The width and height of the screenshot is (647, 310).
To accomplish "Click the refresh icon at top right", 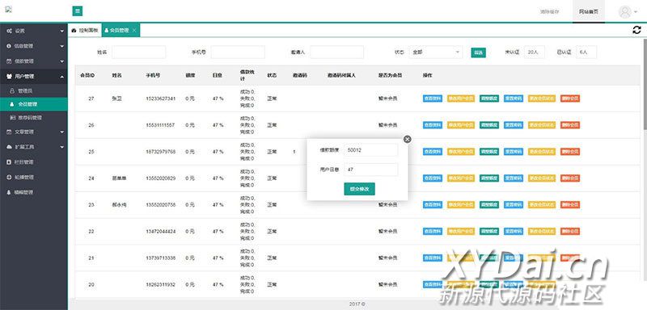I will (636, 30).
